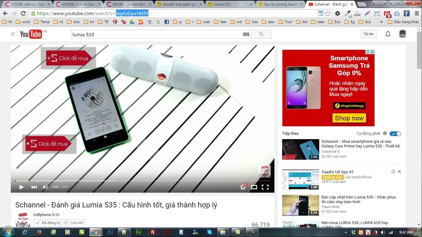Open the account avatar menu
This screenshot has width=422, height=237.
pos(403,34)
